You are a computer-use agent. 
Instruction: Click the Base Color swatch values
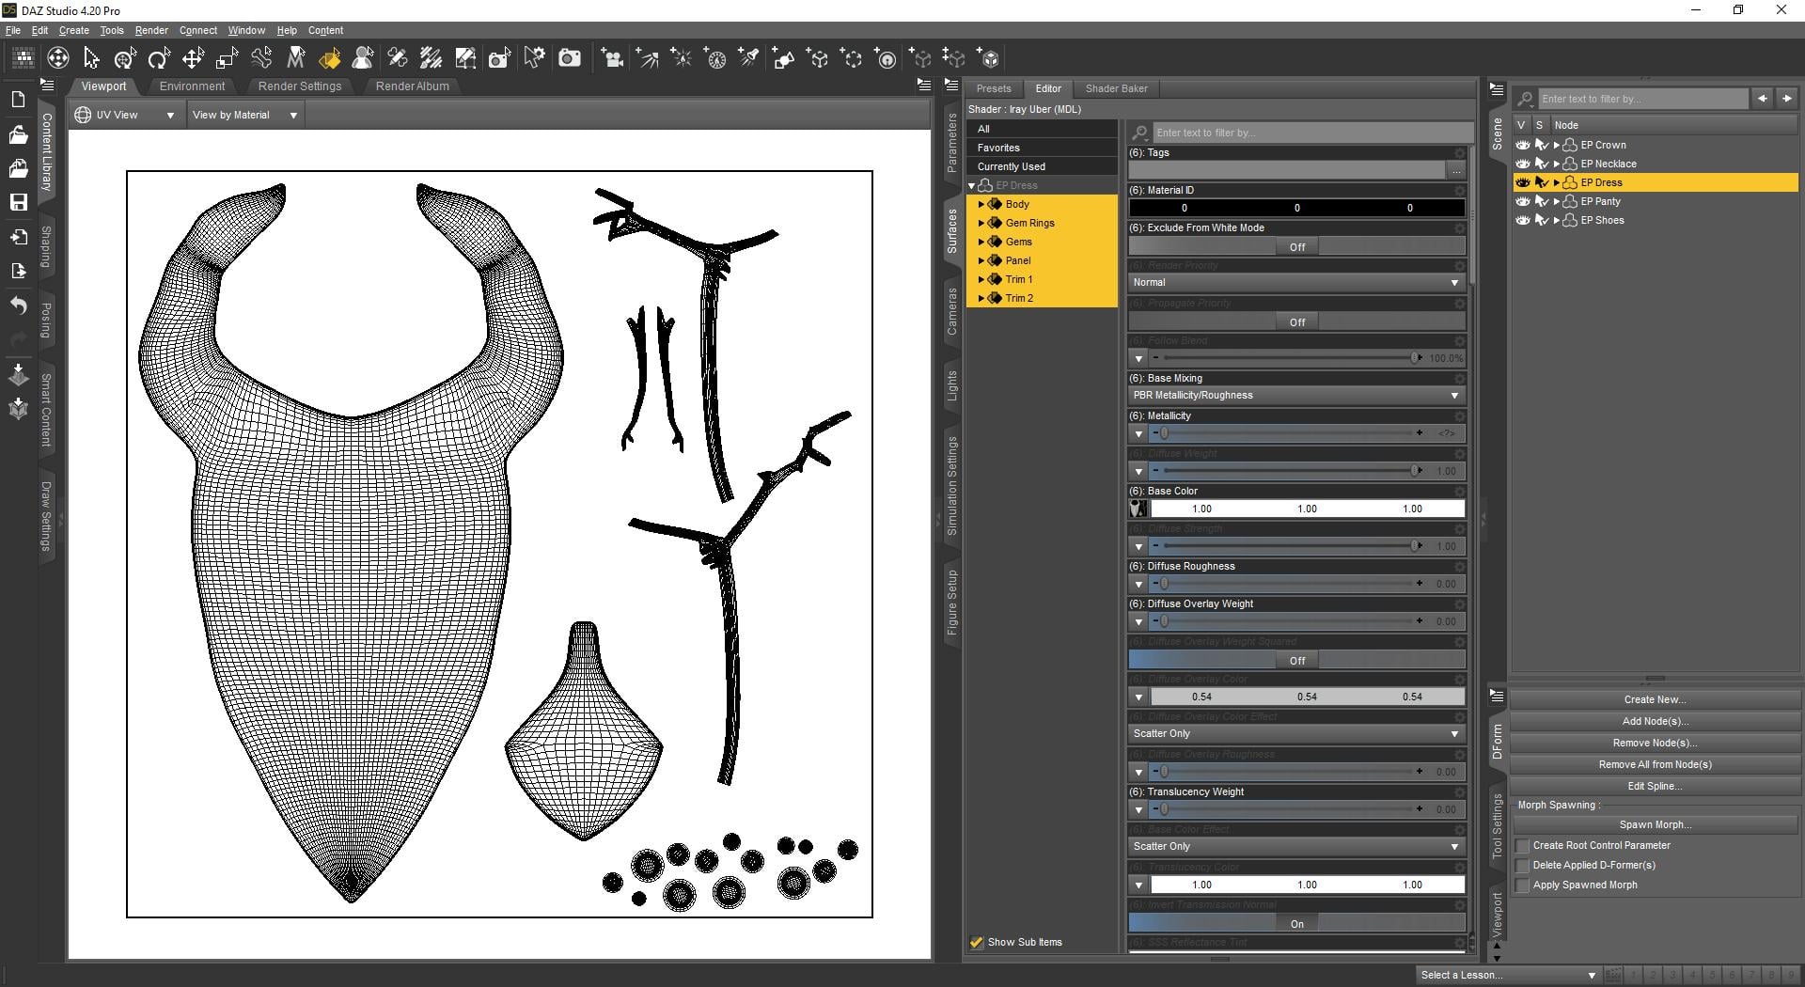[x=1307, y=509]
